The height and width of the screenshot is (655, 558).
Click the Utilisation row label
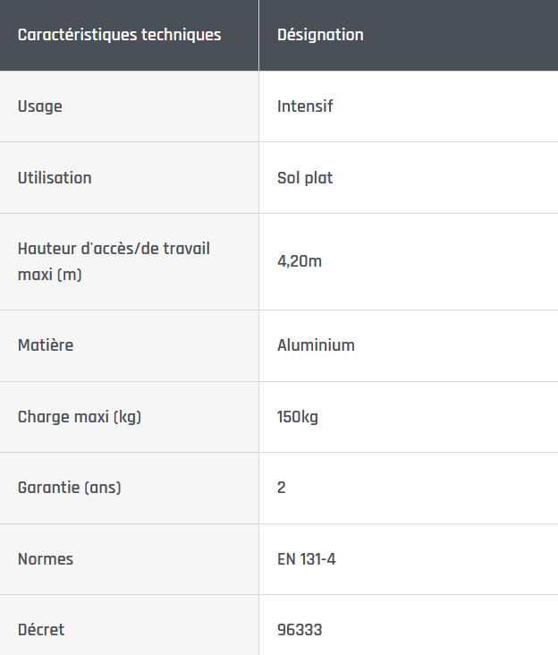[x=55, y=178]
